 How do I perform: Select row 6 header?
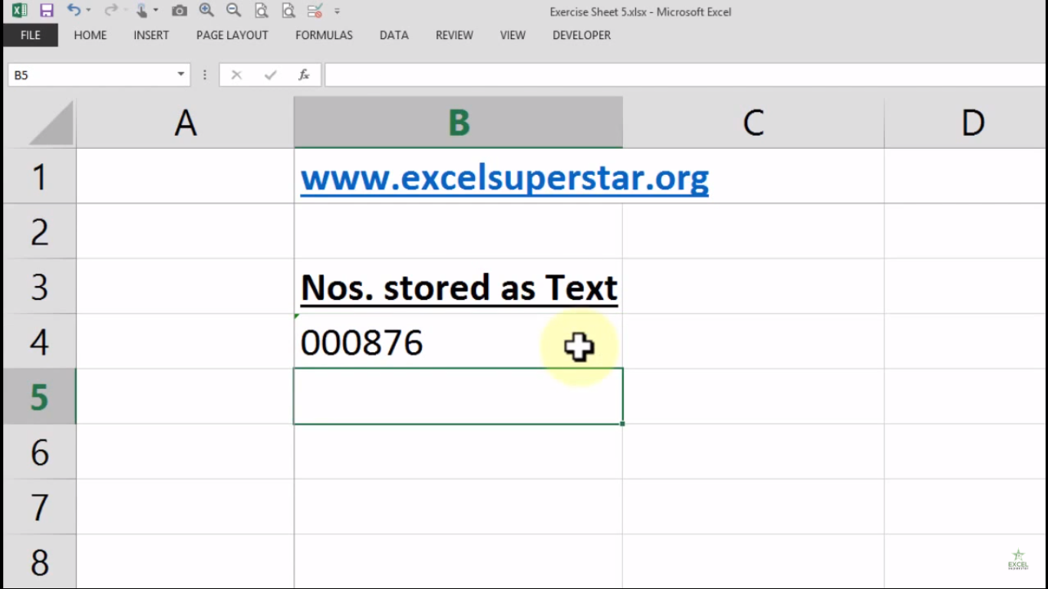coord(39,452)
